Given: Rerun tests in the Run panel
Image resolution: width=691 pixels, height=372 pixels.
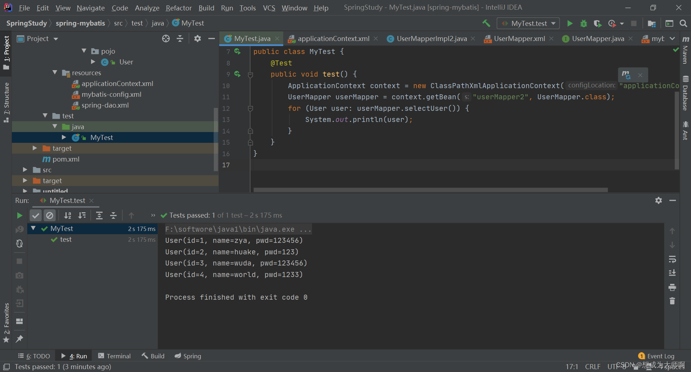Looking at the screenshot, I should (x=19, y=216).
